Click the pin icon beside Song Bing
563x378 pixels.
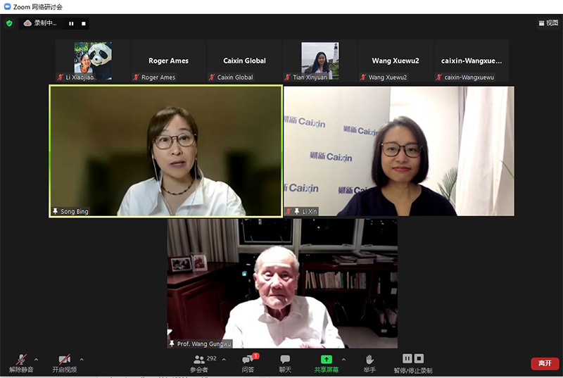click(56, 211)
